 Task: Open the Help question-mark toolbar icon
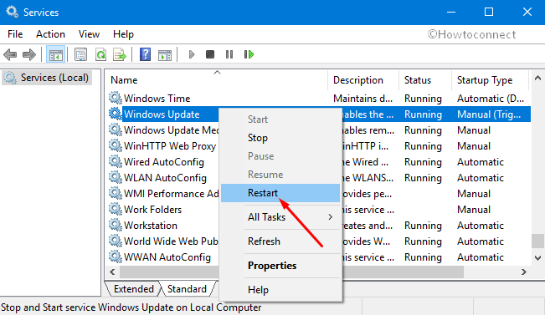pos(145,54)
